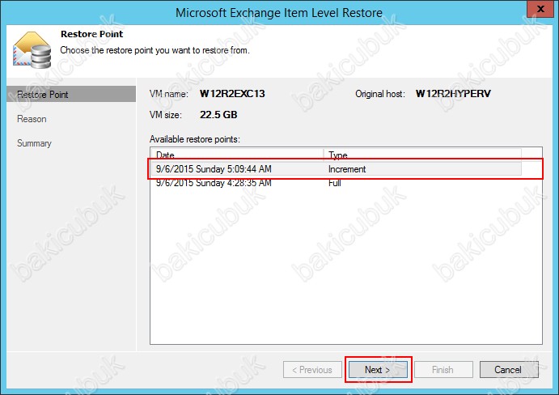The image size is (559, 395).
Task: Select the Reason wizard step
Action: click(32, 119)
